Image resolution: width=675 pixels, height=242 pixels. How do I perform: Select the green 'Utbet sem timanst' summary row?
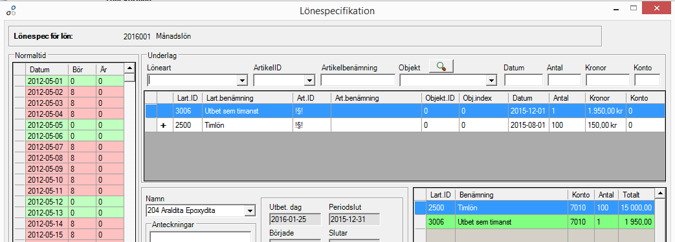[x=534, y=222]
